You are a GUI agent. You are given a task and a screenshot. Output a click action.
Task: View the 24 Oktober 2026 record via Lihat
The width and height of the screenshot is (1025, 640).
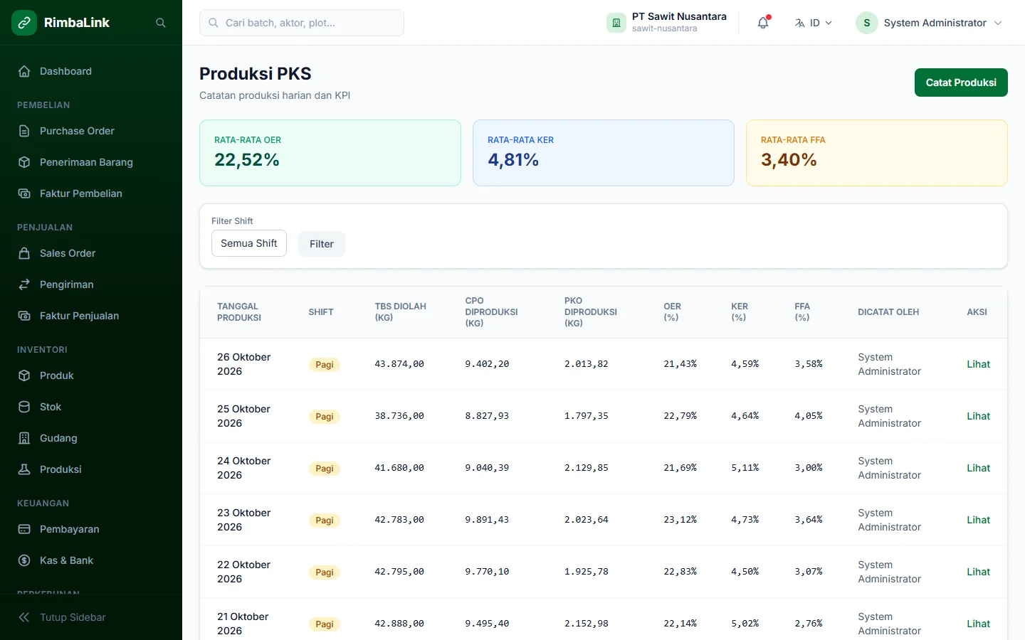[978, 468]
